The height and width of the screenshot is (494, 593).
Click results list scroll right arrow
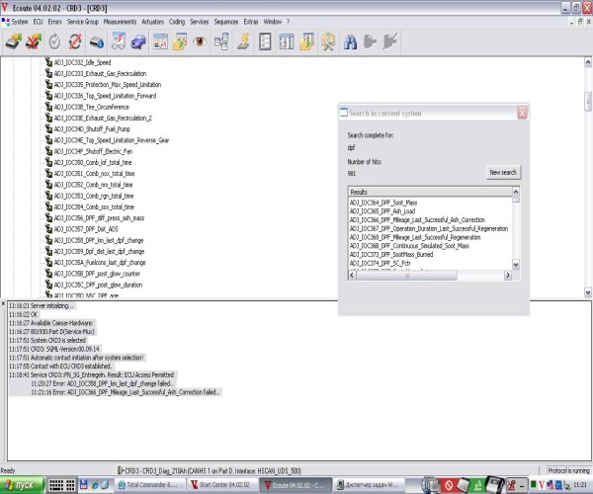coord(508,276)
